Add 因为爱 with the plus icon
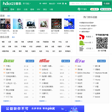Viewport: 112px width, 112px height. click(33, 80)
